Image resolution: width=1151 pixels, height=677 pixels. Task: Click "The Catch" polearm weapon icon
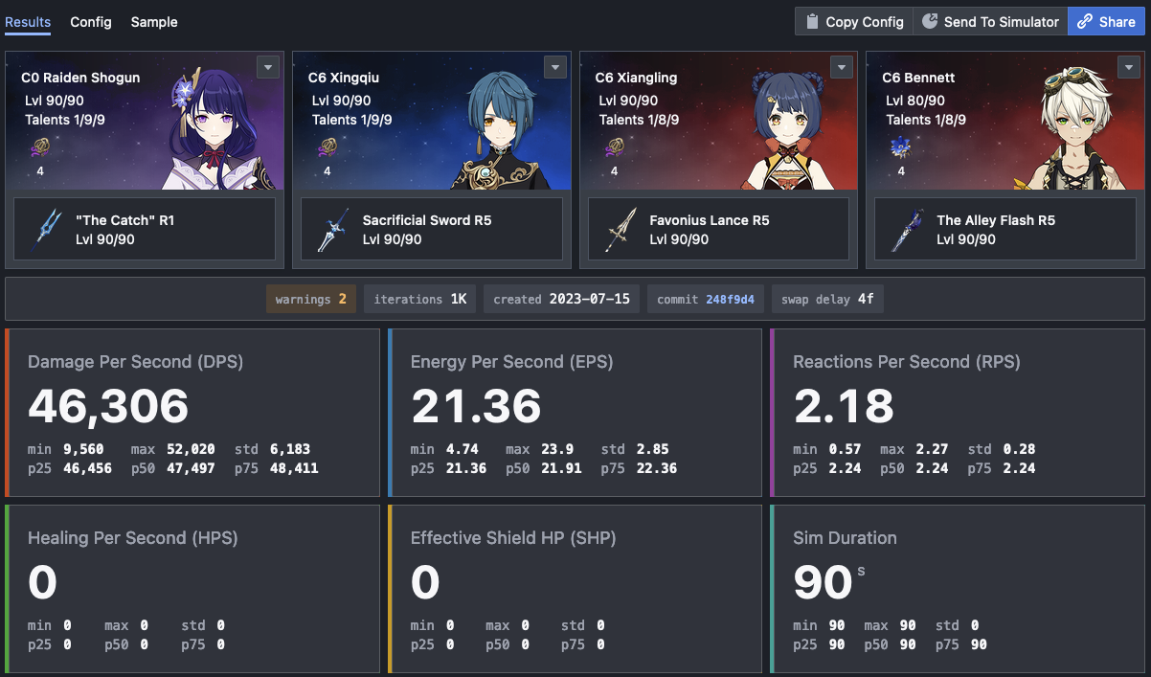pos(47,230)
